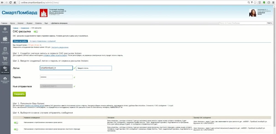The width and height of the screenshot is (276, 134).
Task: Select the SMS mailing sidebar icon
Action: [x=5, y=70]
